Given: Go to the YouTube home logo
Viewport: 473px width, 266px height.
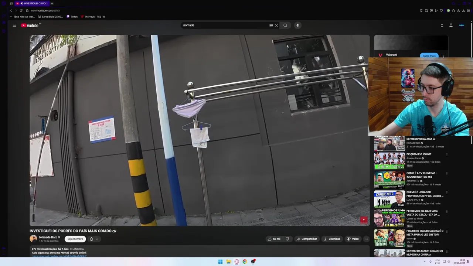Looking at the screenshot, I should (30, 25).
